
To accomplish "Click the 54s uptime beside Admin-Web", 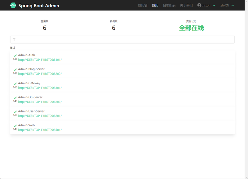I will tap(15, 129).
